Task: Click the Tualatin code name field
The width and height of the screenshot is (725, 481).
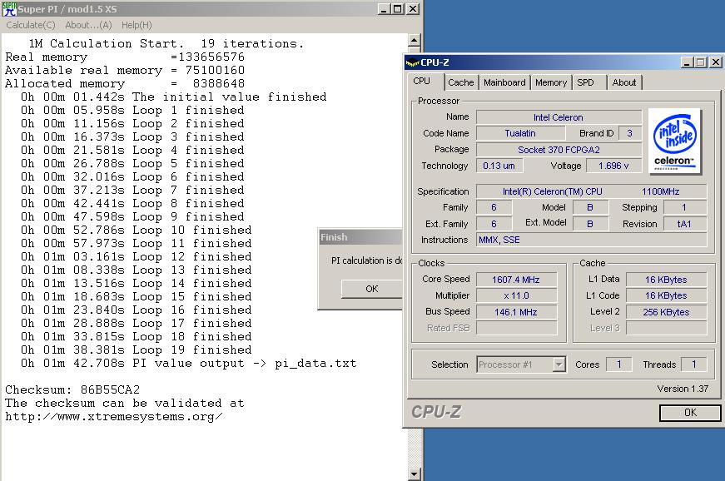Action: click(x=520, y=133)
